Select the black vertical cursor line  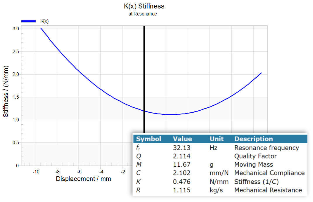click(x=144, y=73)
